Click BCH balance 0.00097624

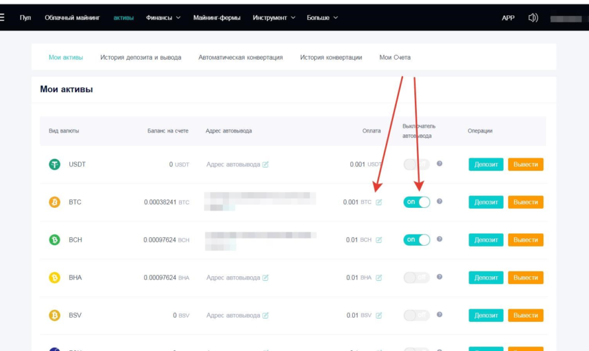pyautogui.click(x=159, y=240)
